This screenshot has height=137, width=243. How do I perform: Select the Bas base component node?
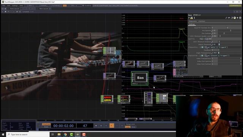point(140,78)
